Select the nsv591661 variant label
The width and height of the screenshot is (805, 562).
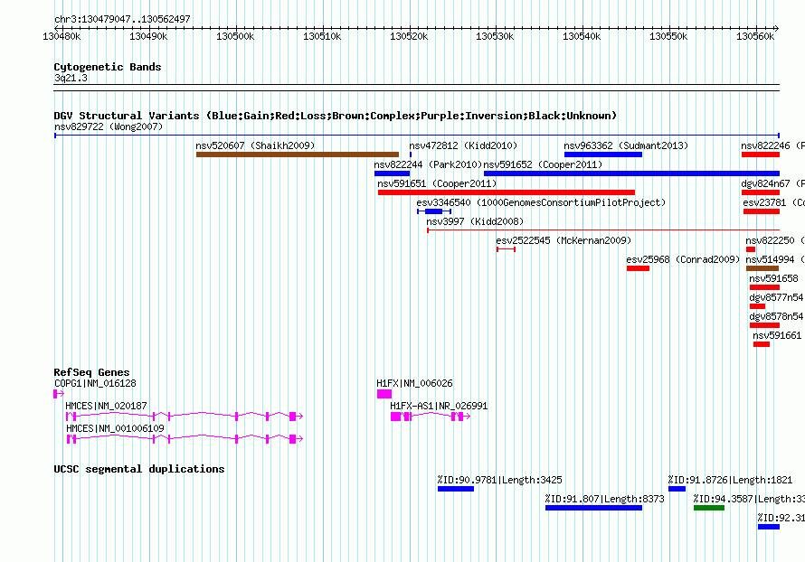coord(777,335)
